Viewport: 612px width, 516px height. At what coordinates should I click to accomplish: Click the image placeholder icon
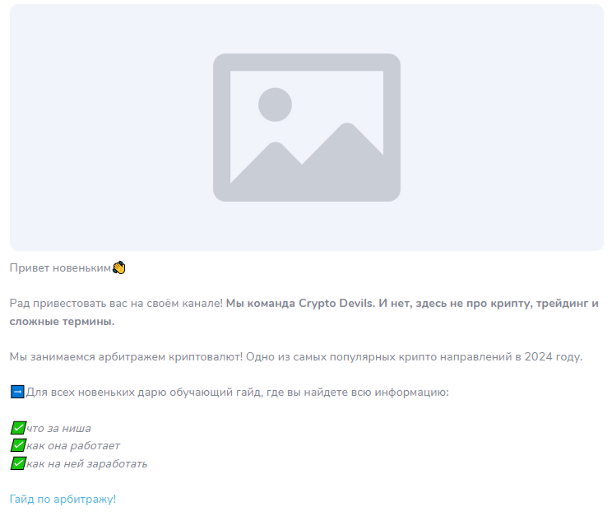pos(306,128)
